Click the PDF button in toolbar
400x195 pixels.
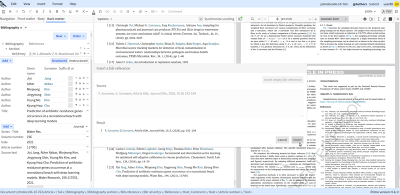(387, 11)
